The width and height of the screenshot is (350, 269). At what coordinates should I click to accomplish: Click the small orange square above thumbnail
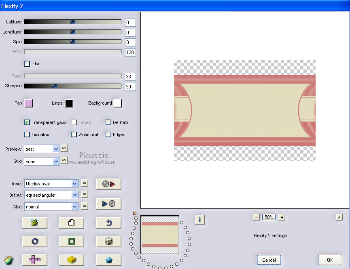[135, 213]
